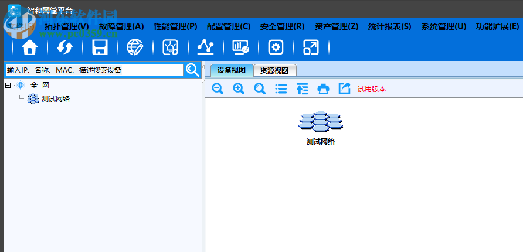Click the magnifier search button
Viewport: 523px width, 252px height.
pos(192,70)
